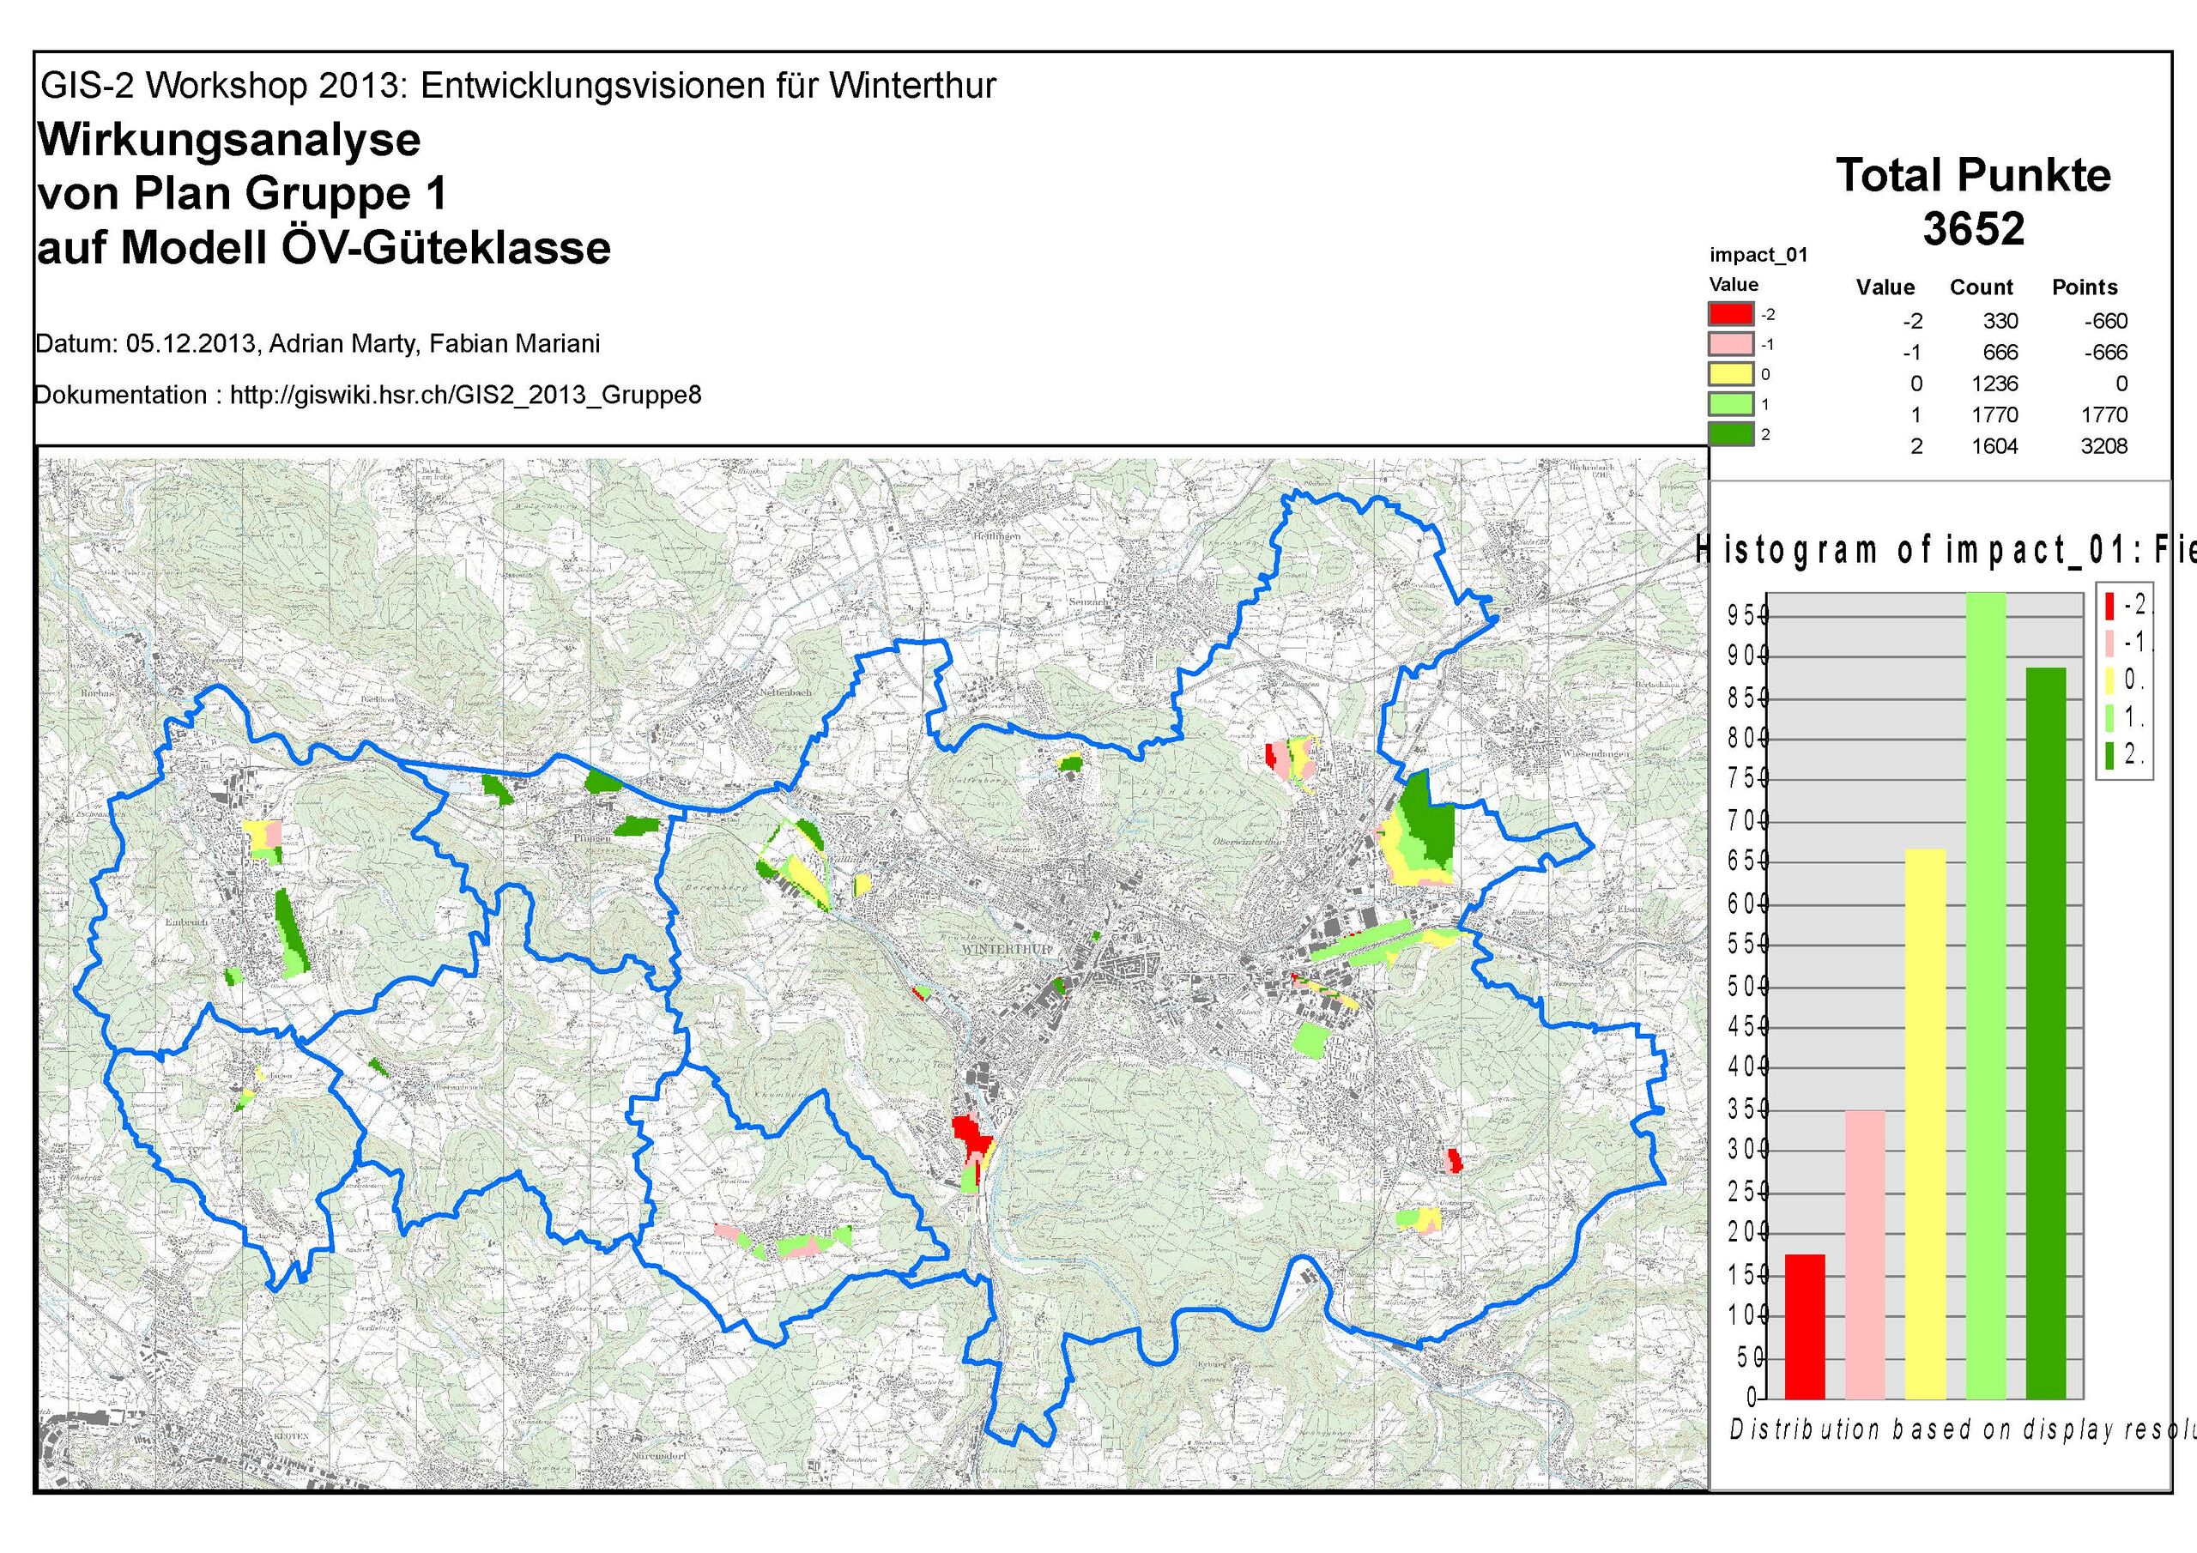The image size is (2197, 1553).
Task: Select the dark green histogram bar
Action: [2046, 1032]
